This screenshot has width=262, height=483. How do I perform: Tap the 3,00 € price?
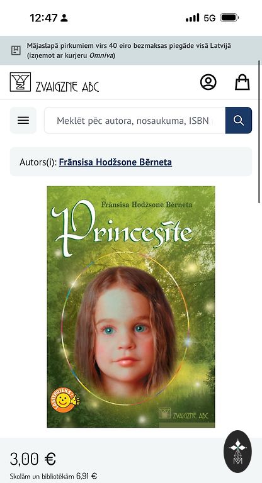tap(33, 459)
